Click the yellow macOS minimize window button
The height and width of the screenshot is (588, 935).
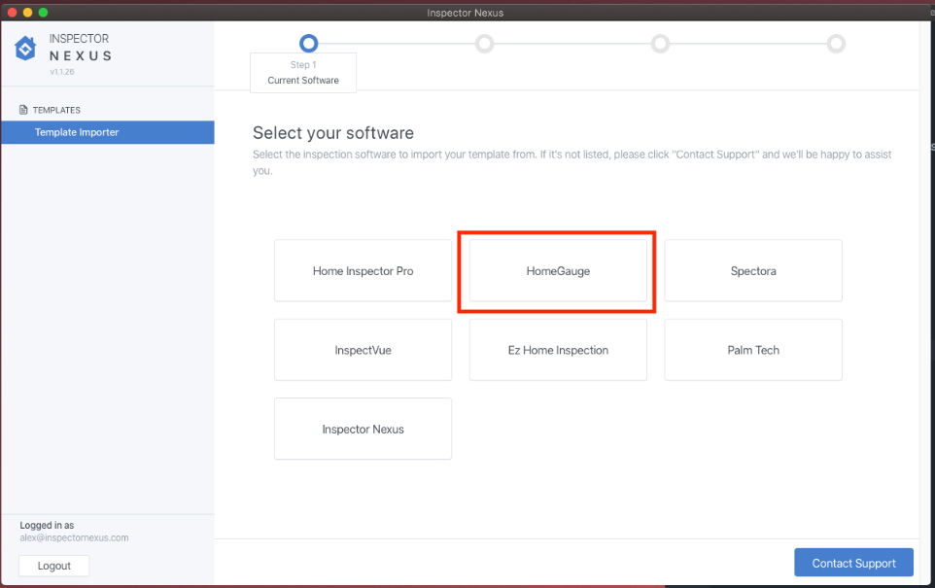coord(27,12)
